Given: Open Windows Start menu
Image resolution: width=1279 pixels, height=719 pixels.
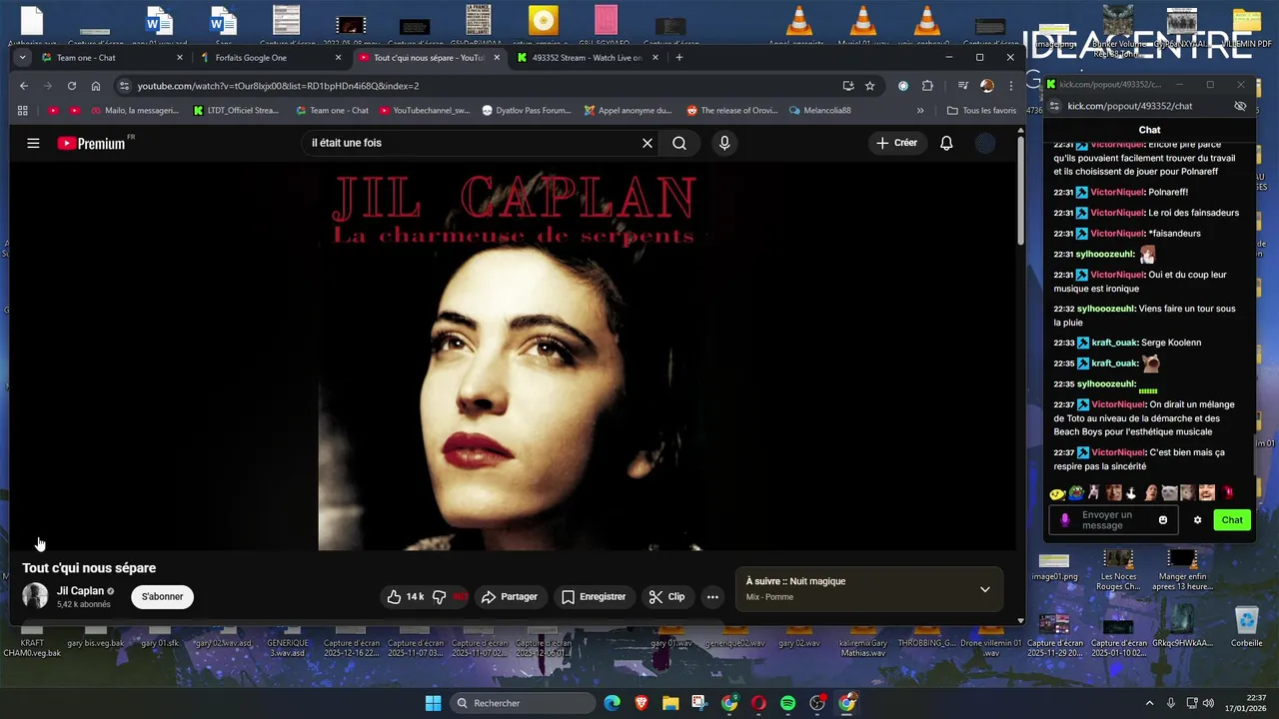Looking at the screenshot, I should tap(434, 703).
